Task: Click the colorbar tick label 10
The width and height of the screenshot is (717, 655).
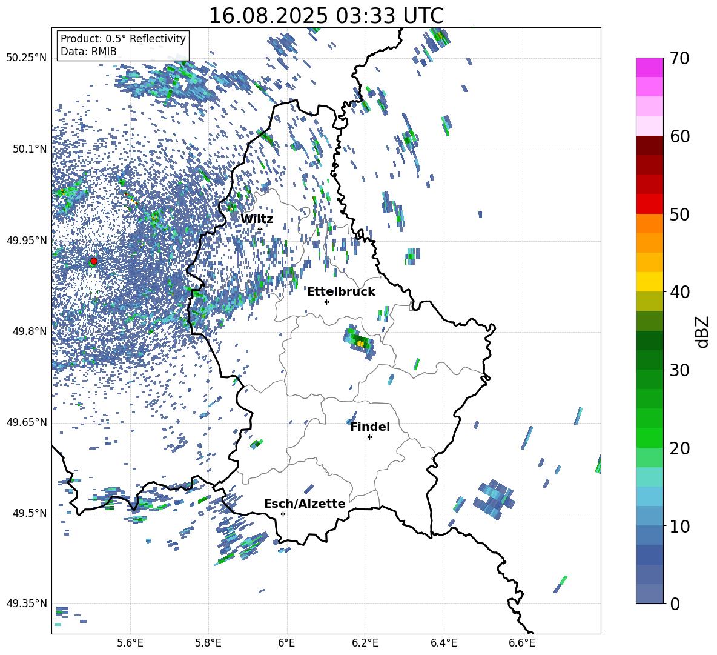Action: (679, 526)
